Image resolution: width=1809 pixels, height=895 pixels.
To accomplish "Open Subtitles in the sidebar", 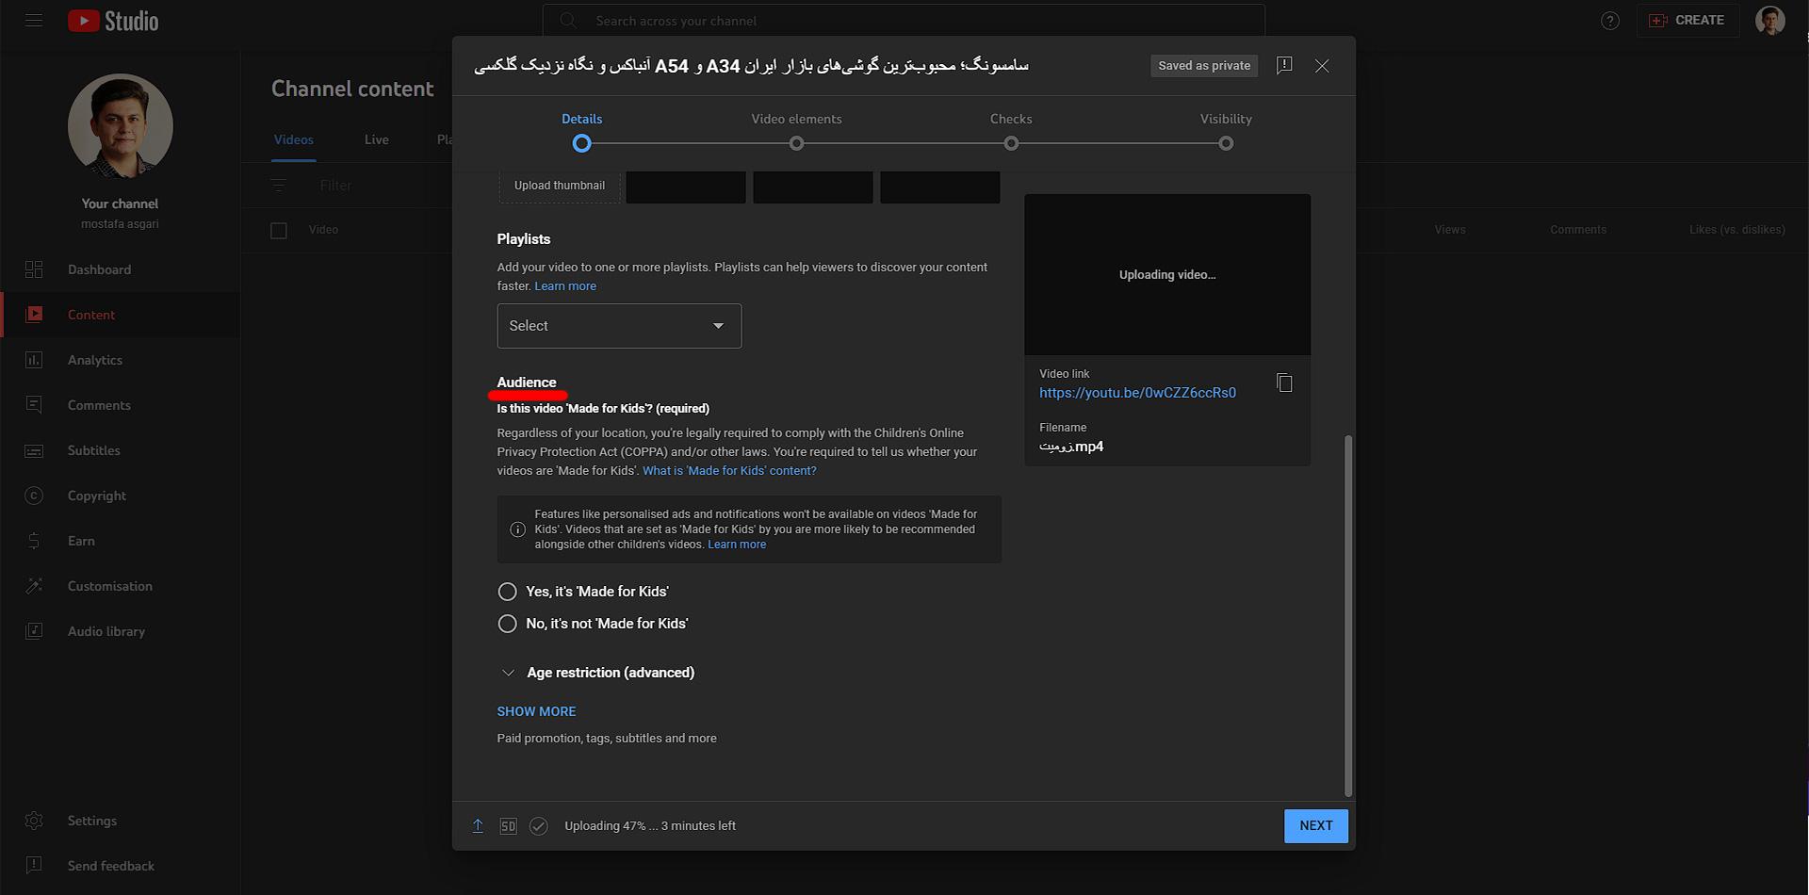I will pos(120,450).
